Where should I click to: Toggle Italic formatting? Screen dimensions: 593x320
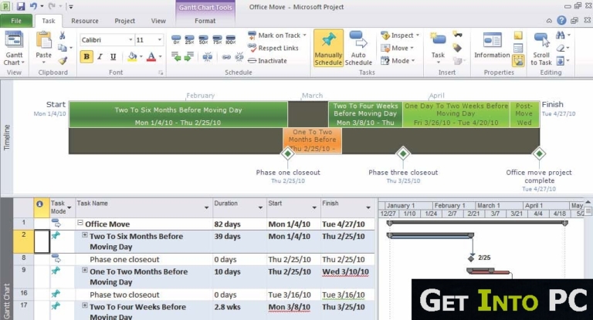100,56
